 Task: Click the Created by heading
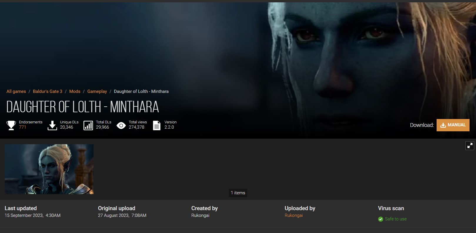point(205,208)
